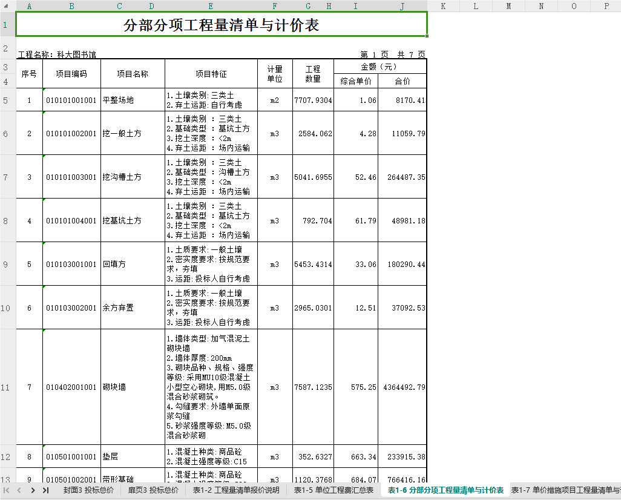Click the 平整场地 item name cell
This screenshot has height=500, width=621.
tap(133, 100)
